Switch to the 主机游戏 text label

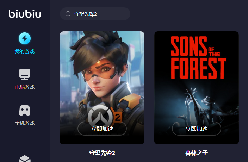pyautogui.click(x=25, y=123)
